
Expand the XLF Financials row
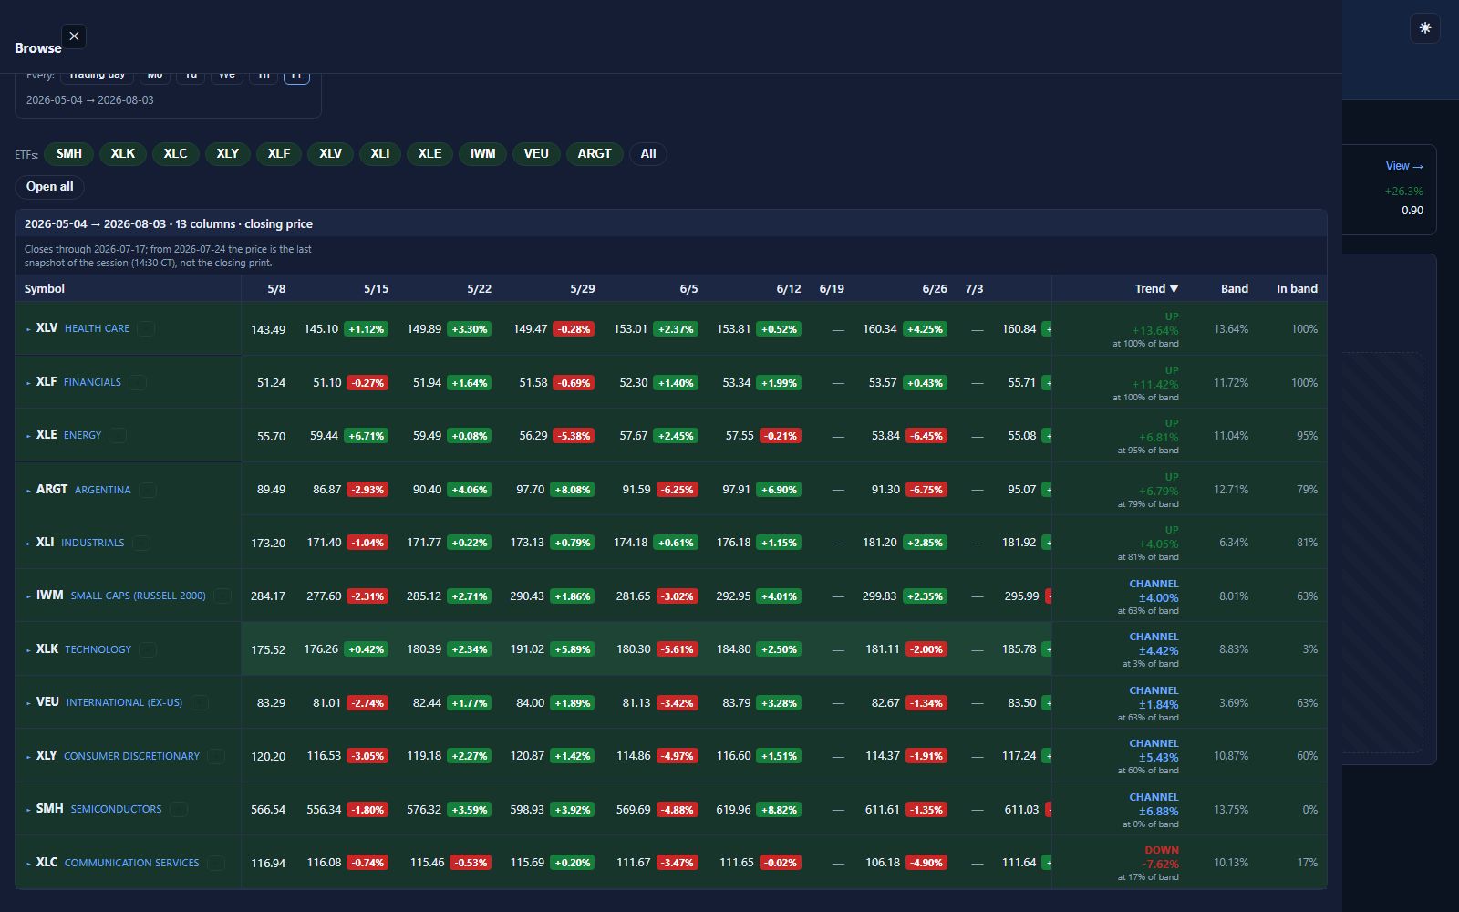pyautogui.click(x=28, y=382)
